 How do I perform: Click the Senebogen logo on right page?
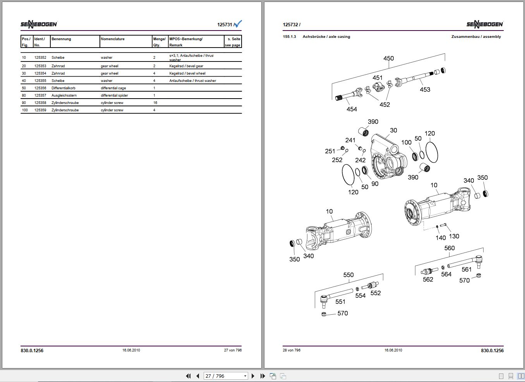(485, 24)
